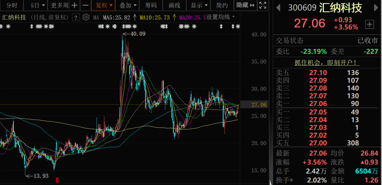The width and height of the screenshot is (382, 185).
Task: Hide the side panel via 隐藏
Action: point(246,5)
